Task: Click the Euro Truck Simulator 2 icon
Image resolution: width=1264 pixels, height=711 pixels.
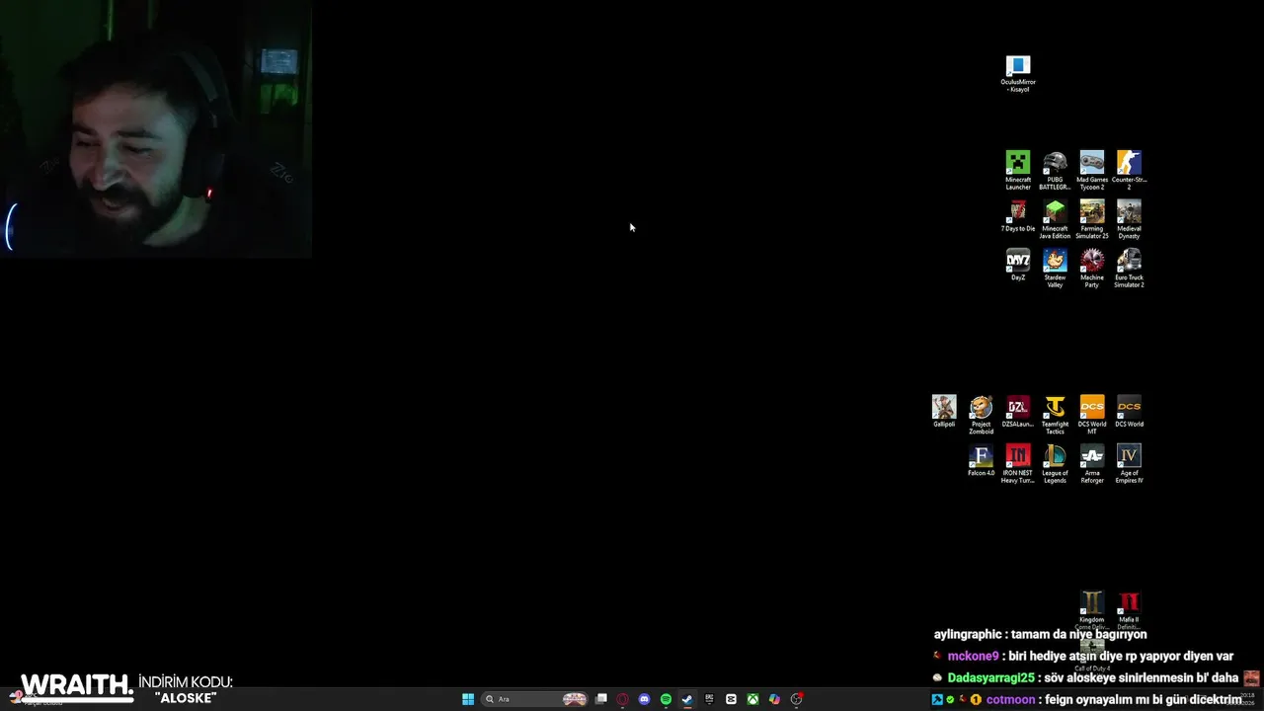Action: 1129,268
